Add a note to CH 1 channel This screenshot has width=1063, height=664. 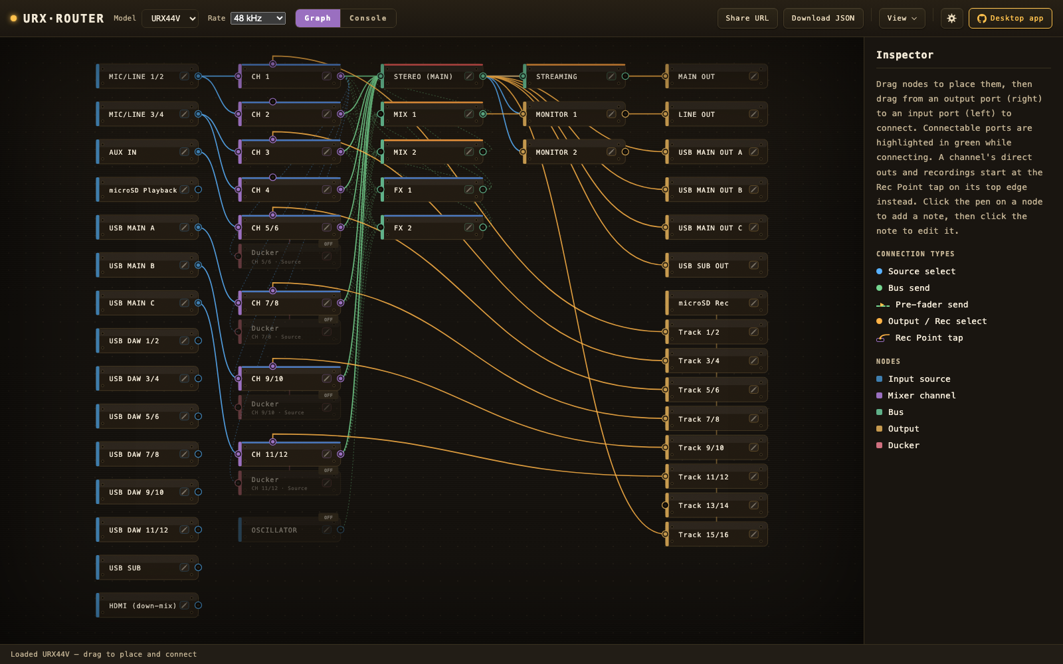pos(326,76)
